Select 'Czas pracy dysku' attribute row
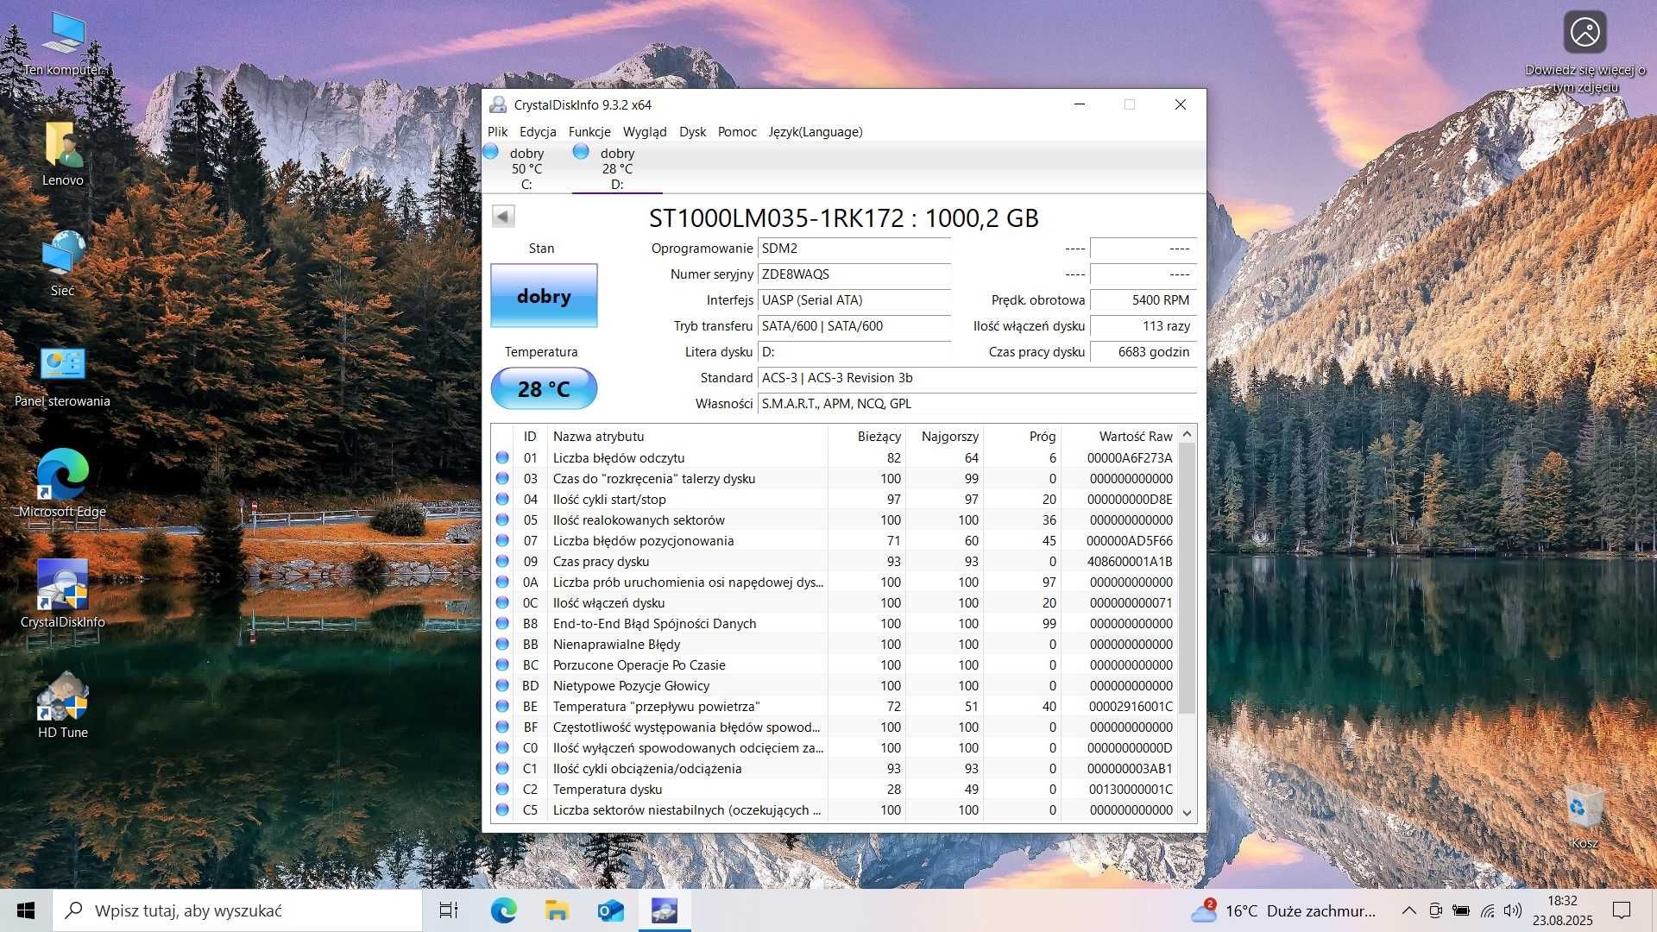Image resolution: width=1657 pixels, height=932 pixels. 834,561
